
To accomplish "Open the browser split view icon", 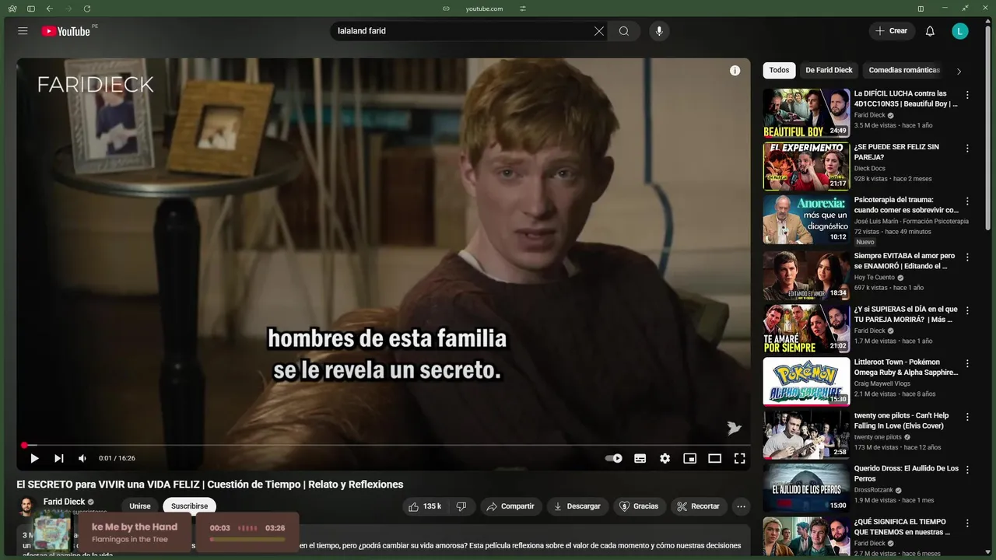I will click(x=921, y=9).
